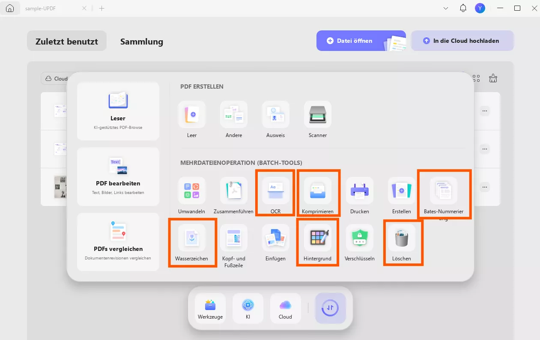Choose Kopf- und Fußzeile tool
This screenshot has width=540, height=340.
coord(234,238)
